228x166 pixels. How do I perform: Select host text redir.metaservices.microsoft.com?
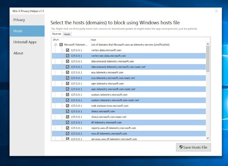110,106
